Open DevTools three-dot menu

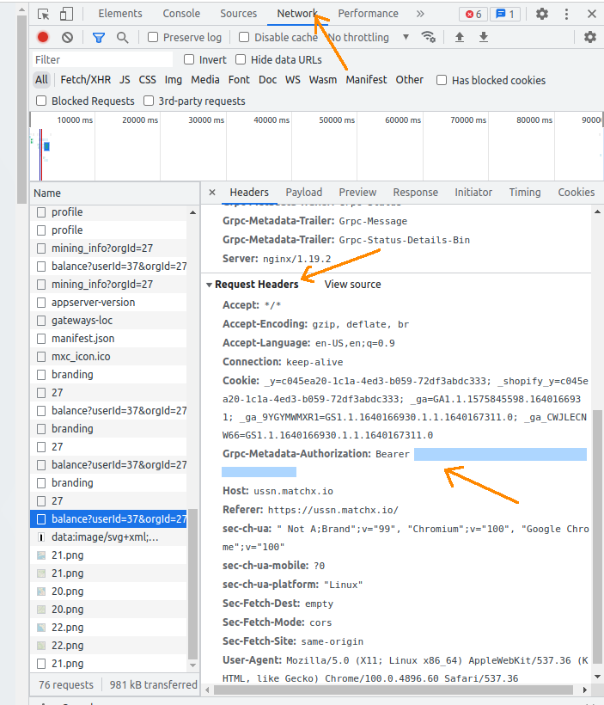coord(566,14)
